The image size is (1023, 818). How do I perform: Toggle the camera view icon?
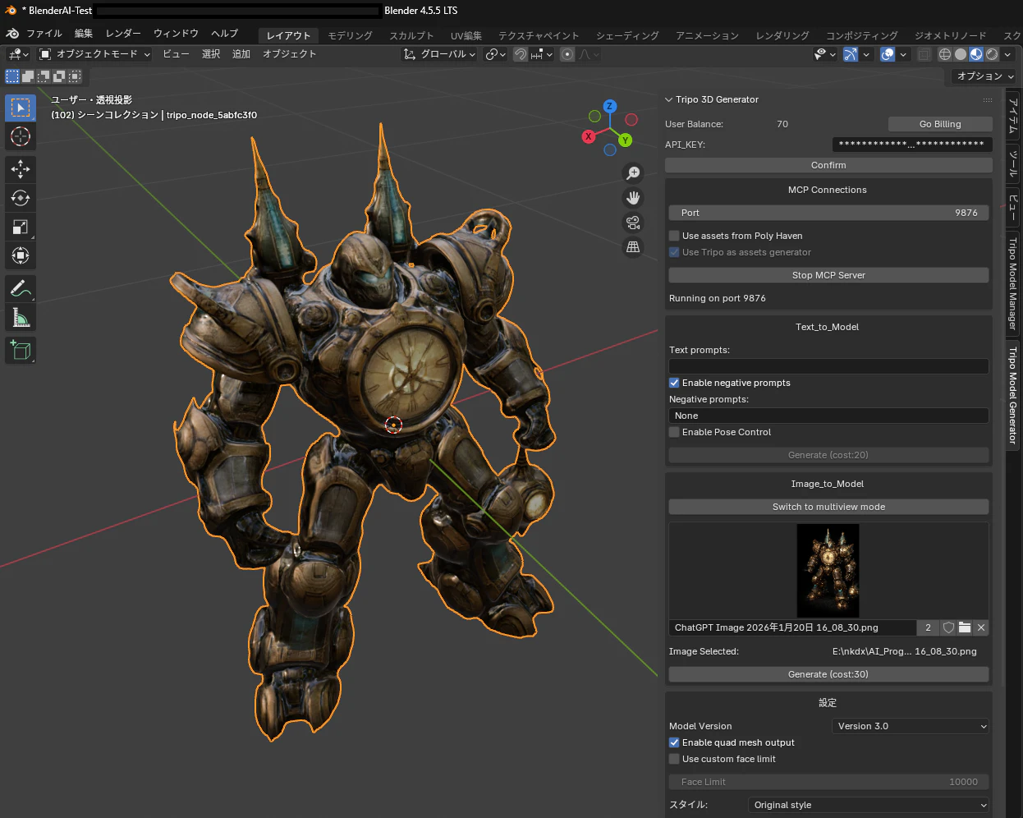[633, 223]
